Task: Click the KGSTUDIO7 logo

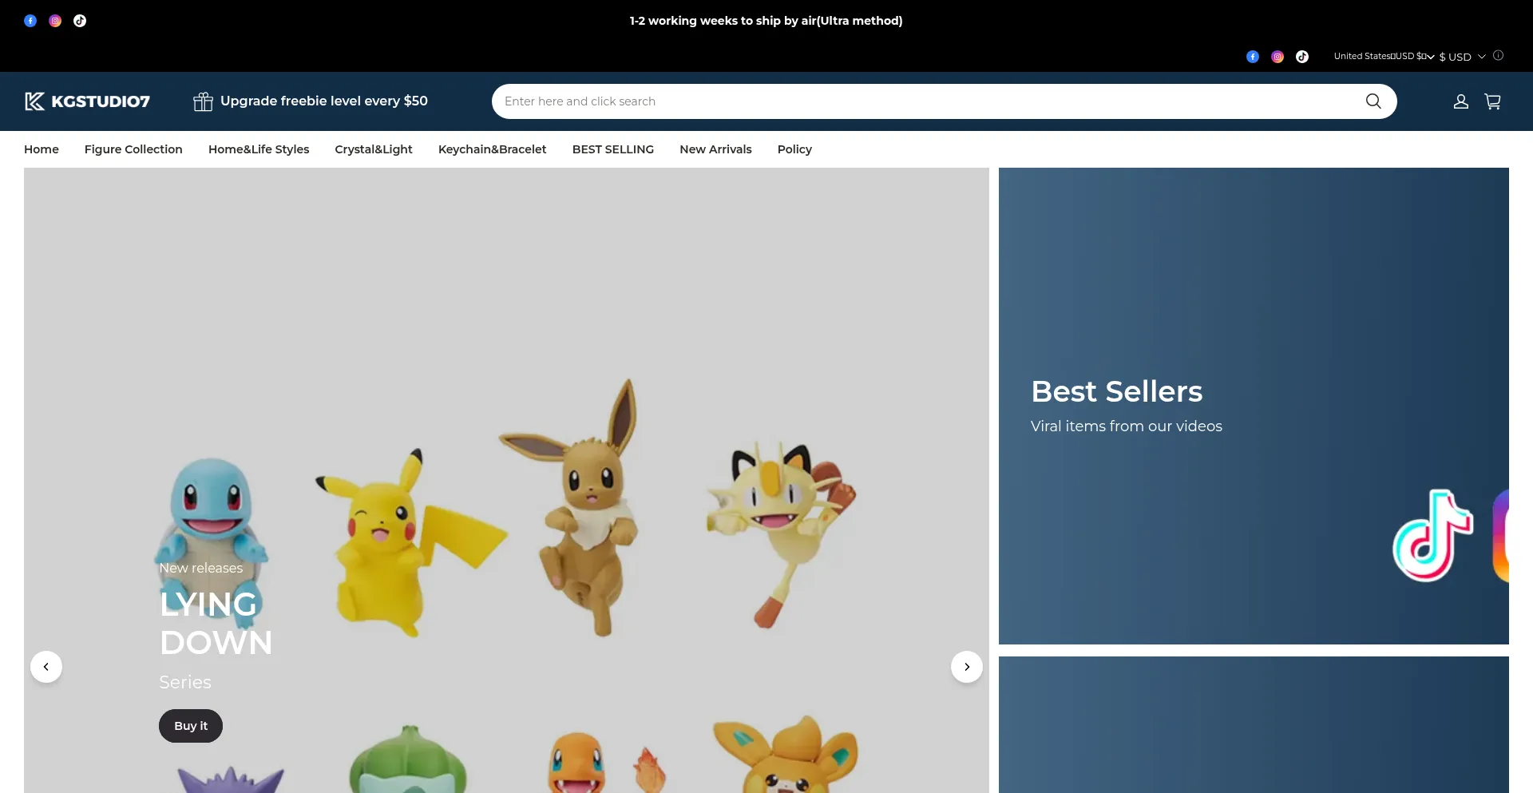Action: 87,101
